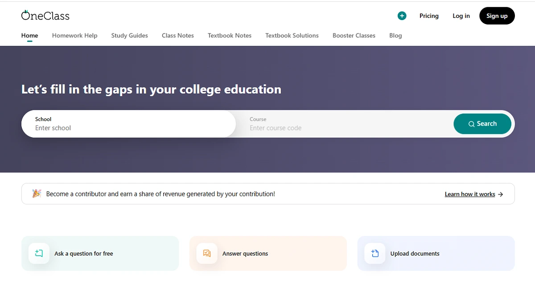Navigate to Booster Classes
This screenshot has width=535, height=301.
tap(354, 36)
